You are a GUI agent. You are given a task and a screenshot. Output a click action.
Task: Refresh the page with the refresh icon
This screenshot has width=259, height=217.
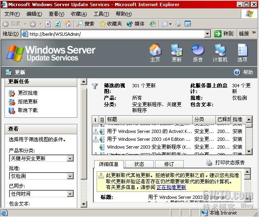coord(58,24)
